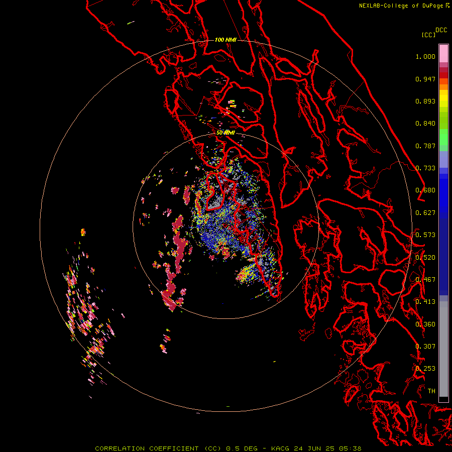Select the 0.947 color scale value

click(x=425, y=79)
